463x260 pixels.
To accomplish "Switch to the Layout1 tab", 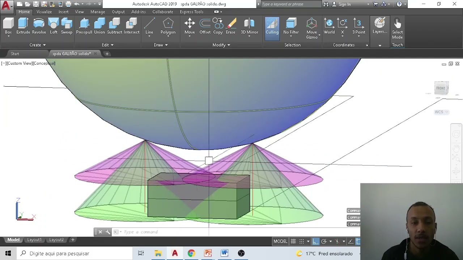I will tap(34, 240).
